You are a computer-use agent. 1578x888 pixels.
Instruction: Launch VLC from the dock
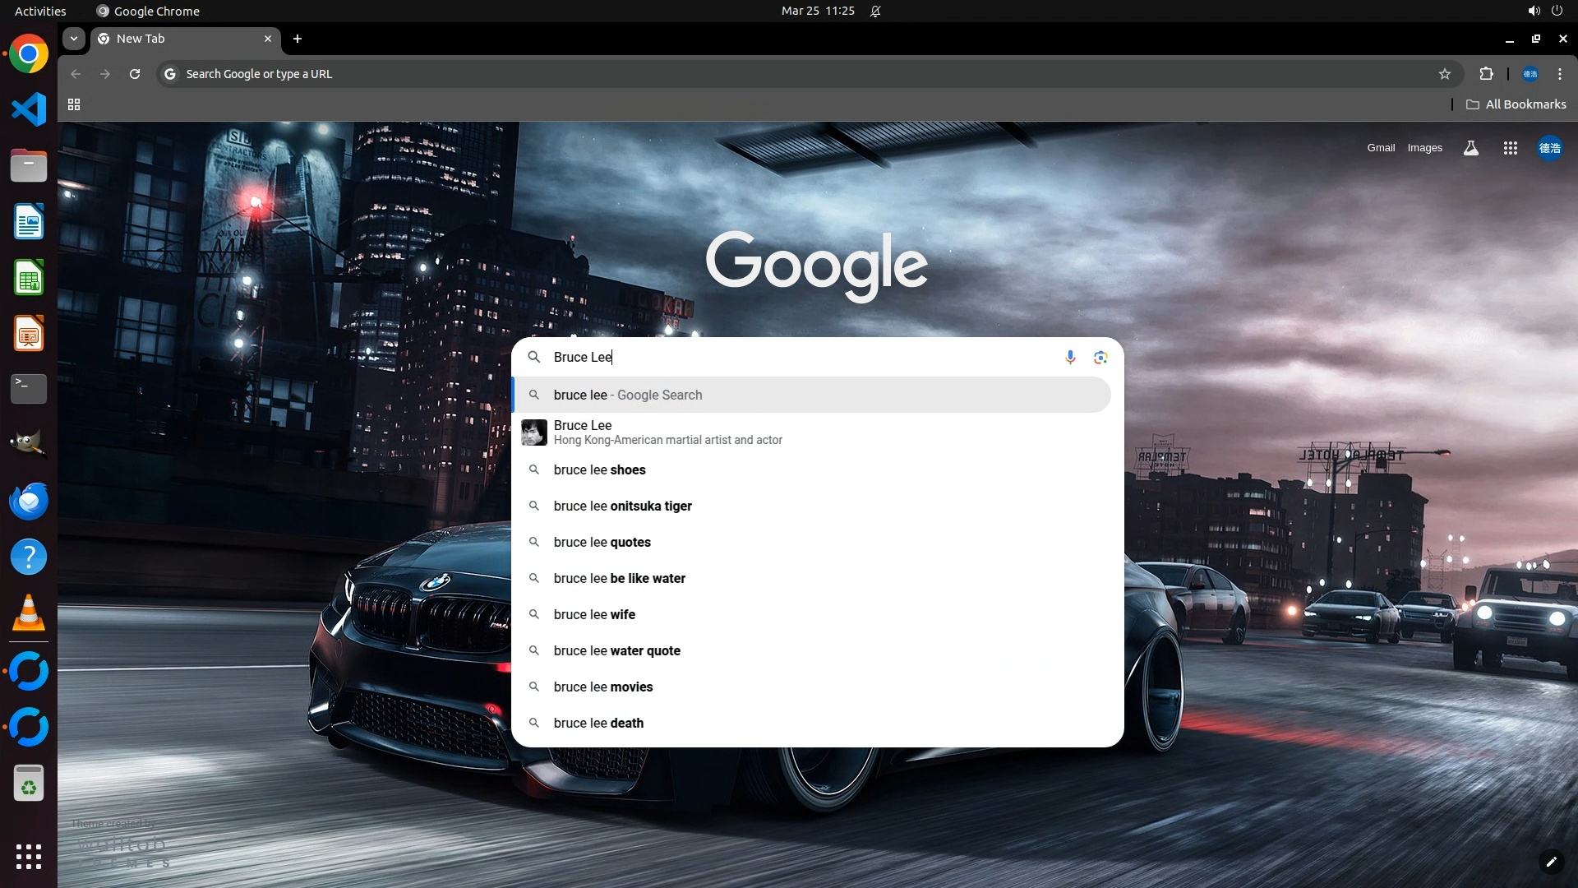click(x=29, y=613)
